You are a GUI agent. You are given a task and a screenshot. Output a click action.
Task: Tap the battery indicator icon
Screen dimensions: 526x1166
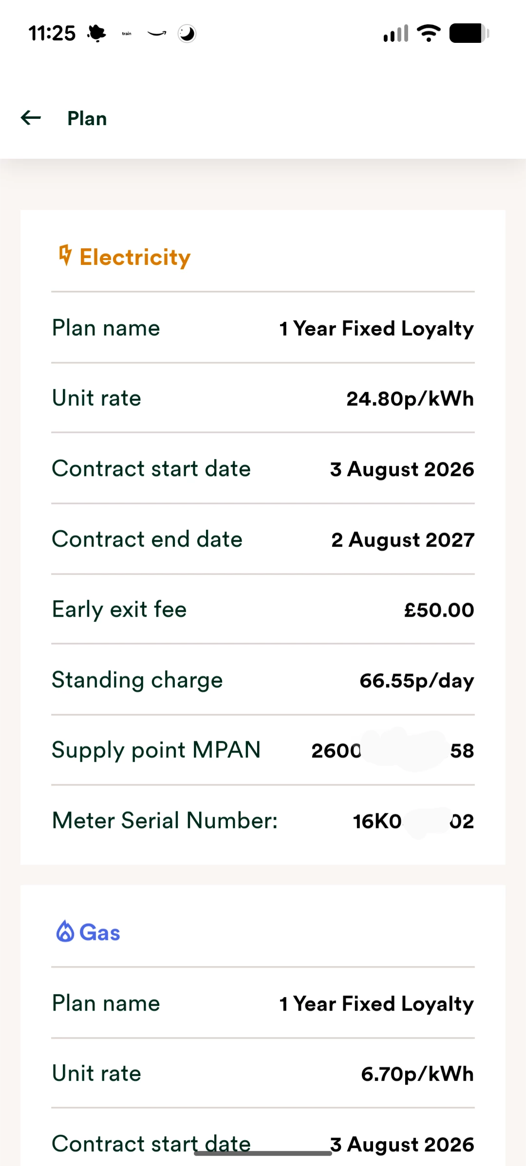pyautogui.click(x=470, y=33)
